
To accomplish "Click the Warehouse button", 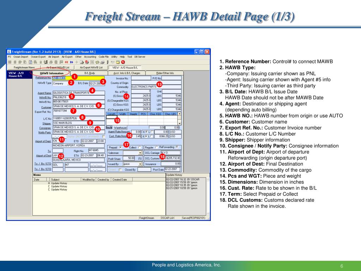I will (x=120, y=128).
